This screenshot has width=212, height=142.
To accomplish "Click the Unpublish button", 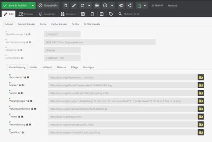I will tap(48, 5).
